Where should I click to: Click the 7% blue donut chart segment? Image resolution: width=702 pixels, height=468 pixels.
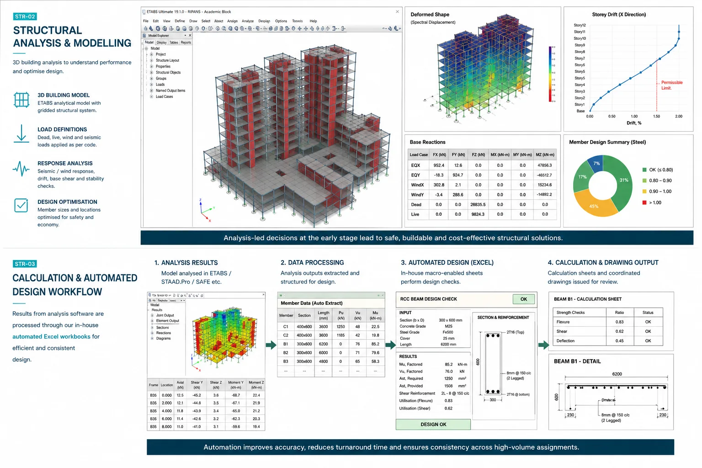(x=596, y=164)
